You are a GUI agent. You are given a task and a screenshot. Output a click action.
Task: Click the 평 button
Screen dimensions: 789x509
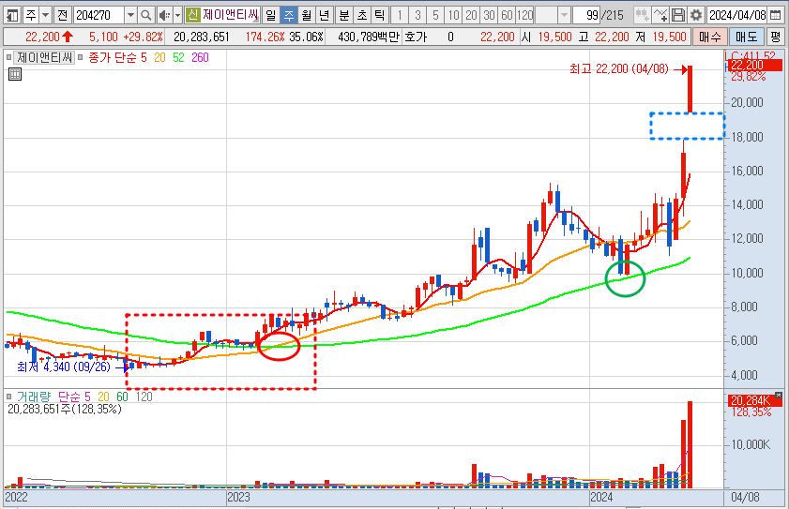pos(775,37)
